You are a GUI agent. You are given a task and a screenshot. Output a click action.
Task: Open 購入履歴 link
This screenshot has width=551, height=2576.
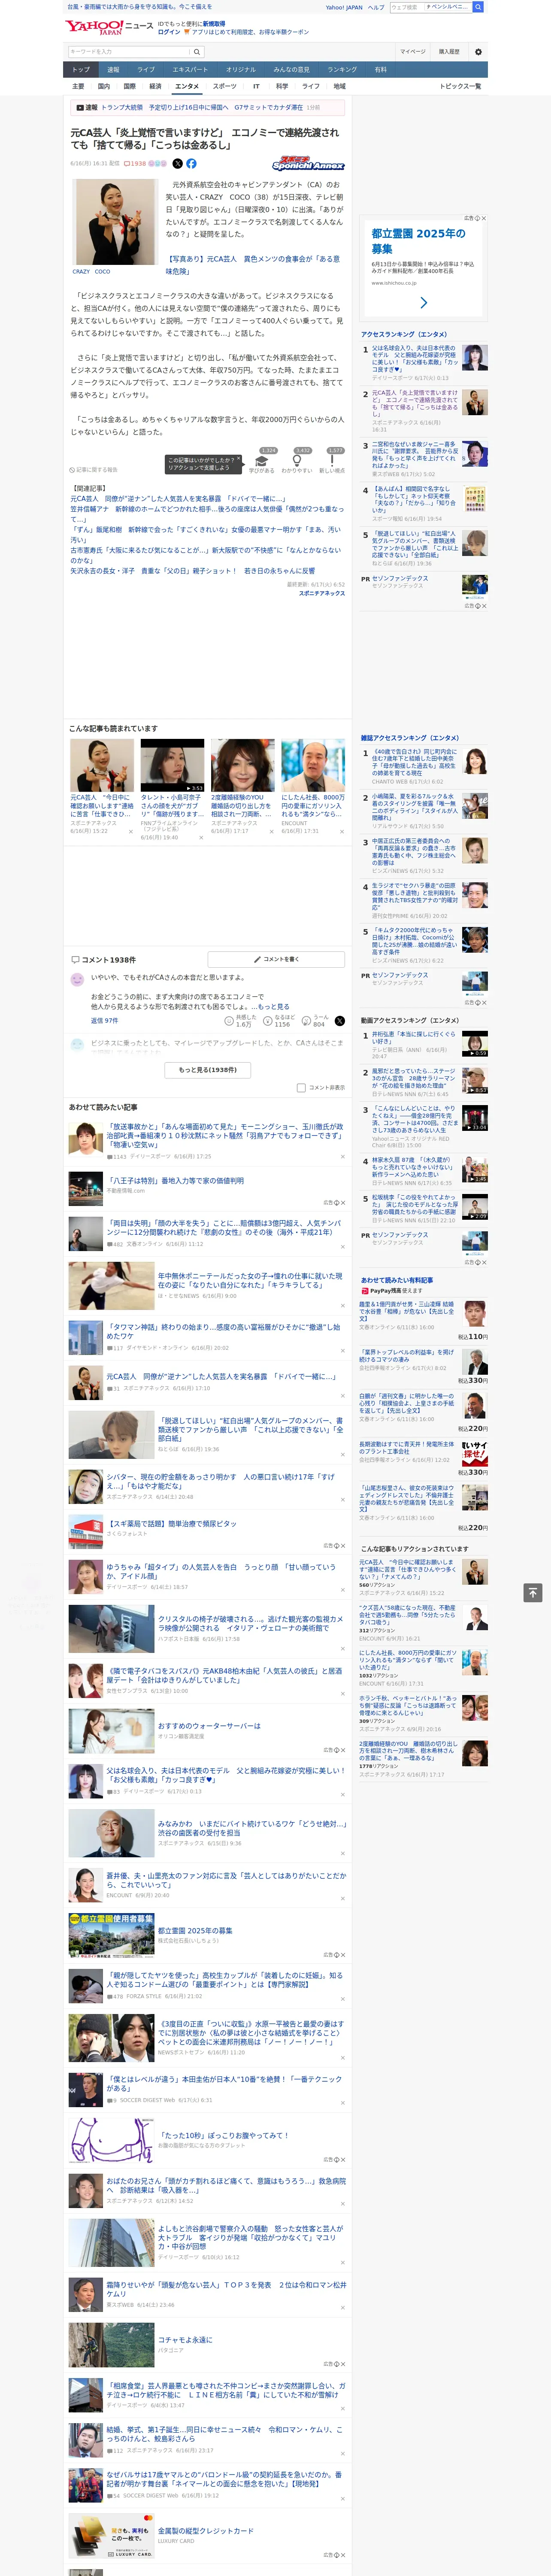(449, 51)
